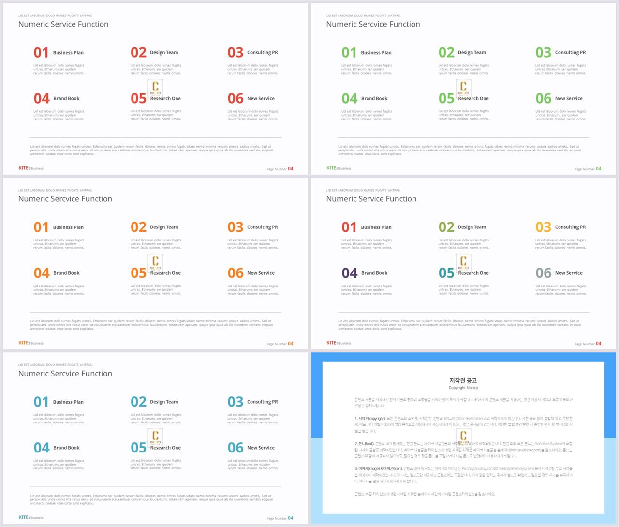Click the yellow number 03 on the multicolor-numbered slide
Image resolution: width=619 pixels, height=527 pixels.
point(543,227)
